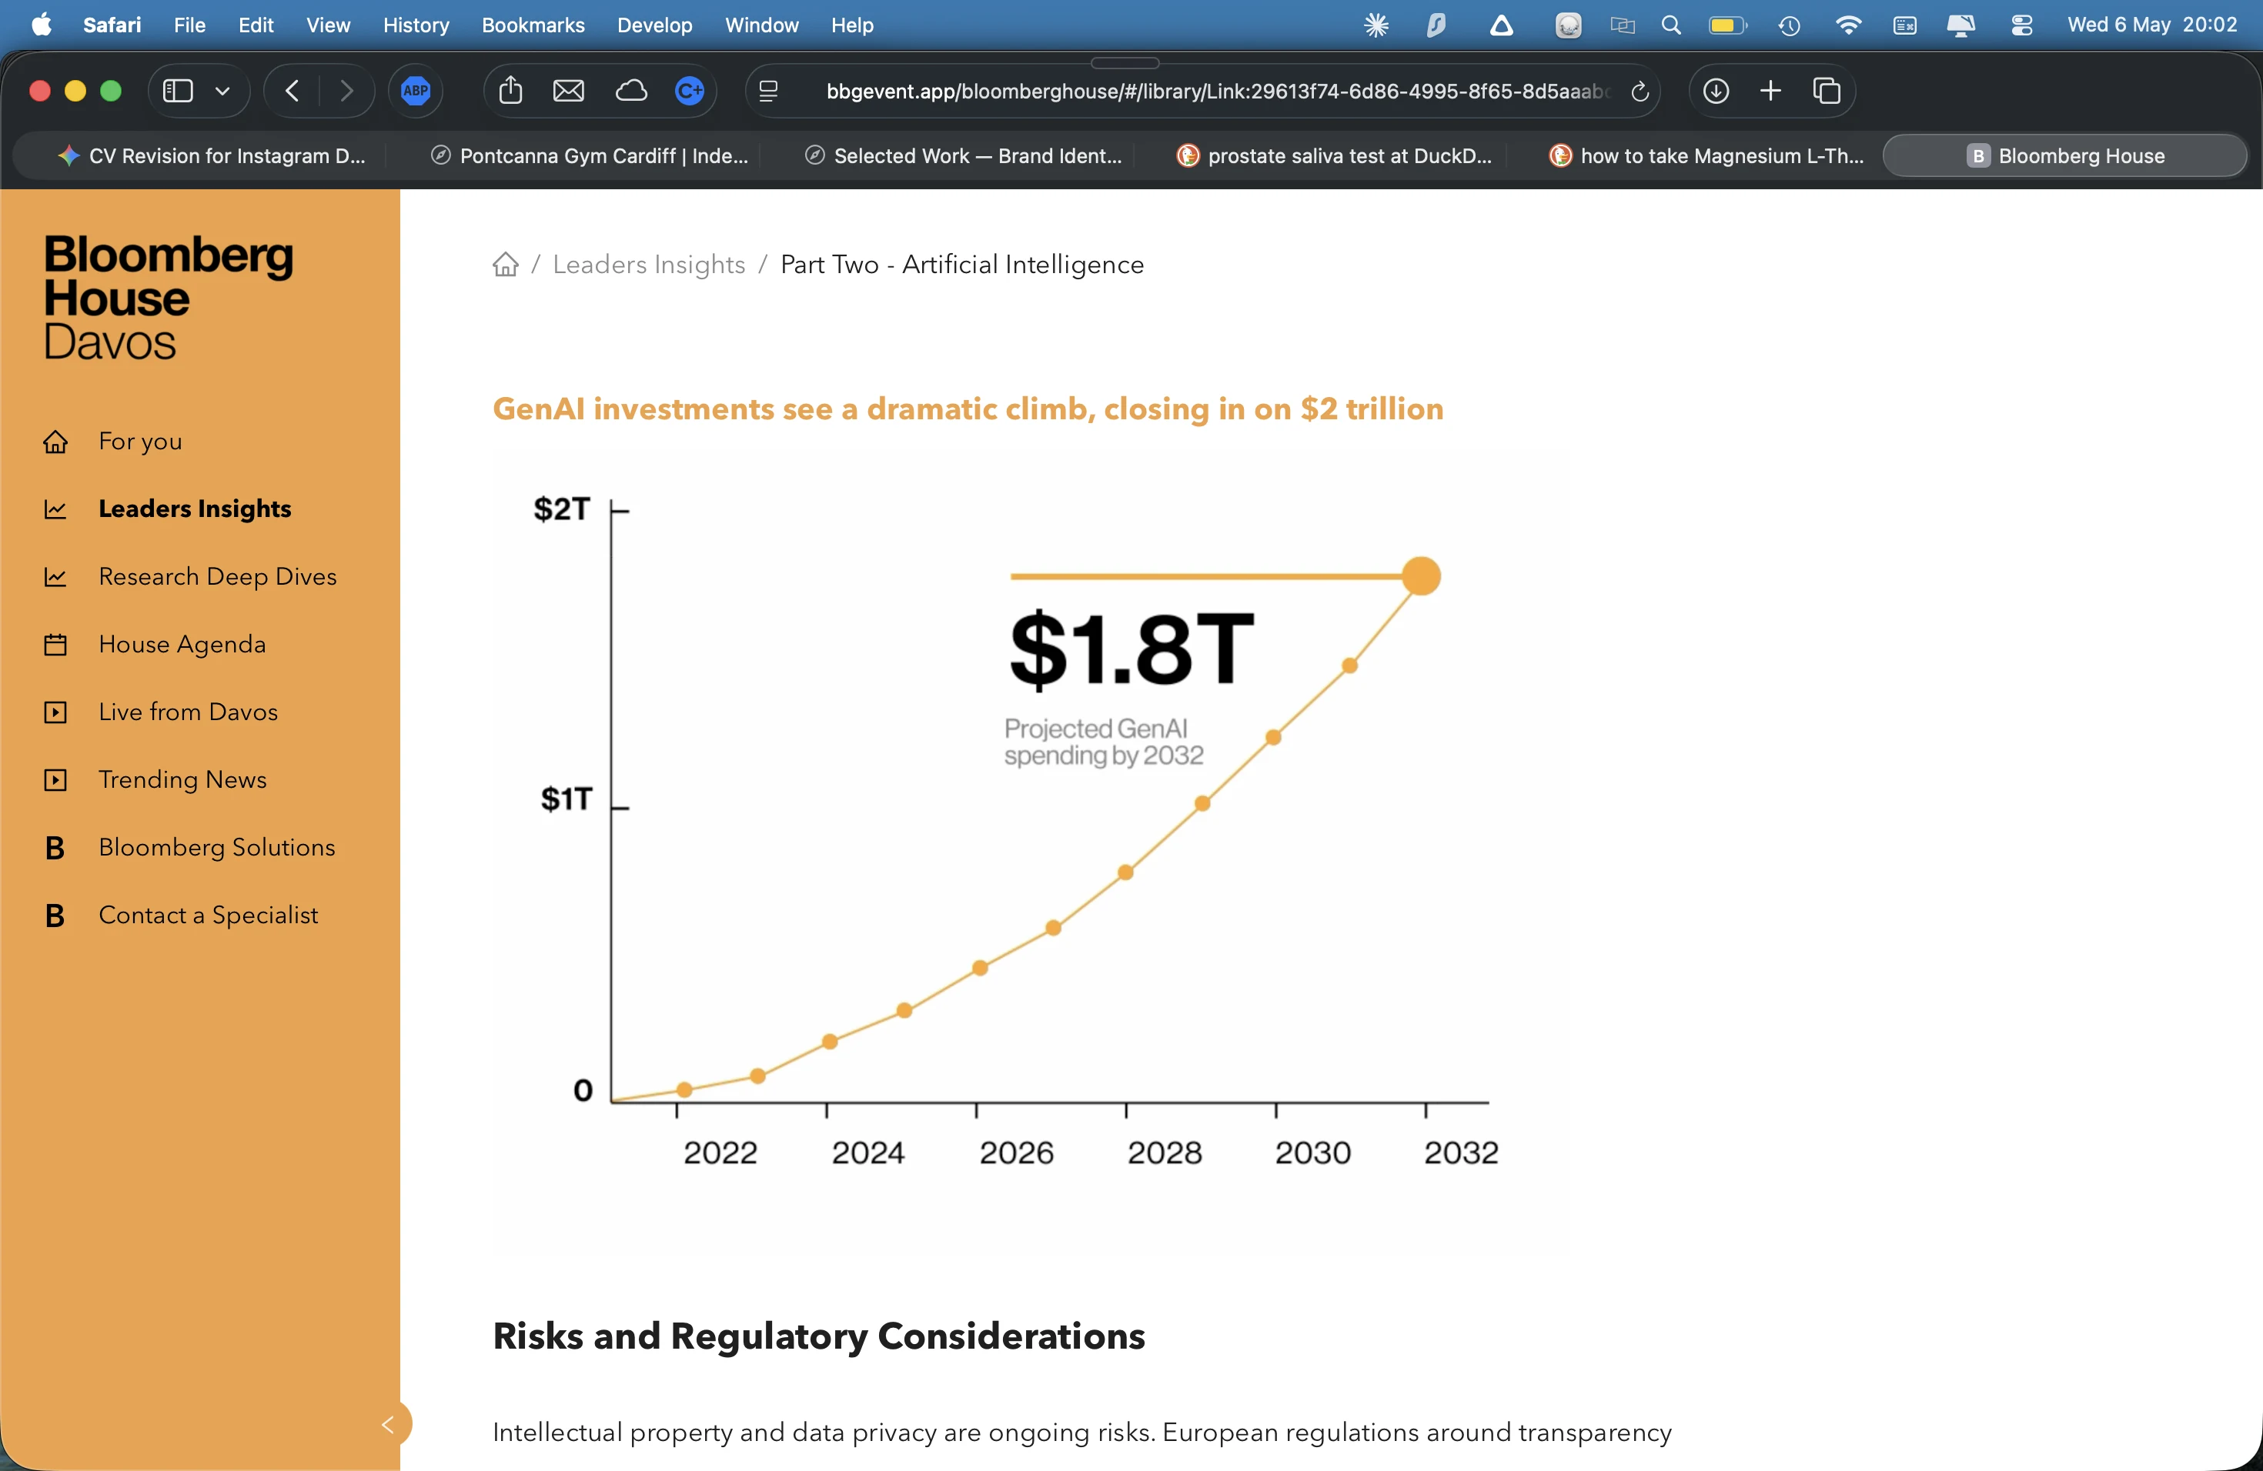Click the Mail envelope toolbar icon
2263x1471 pixels.
pyautogui.click(x=569, y=92)
